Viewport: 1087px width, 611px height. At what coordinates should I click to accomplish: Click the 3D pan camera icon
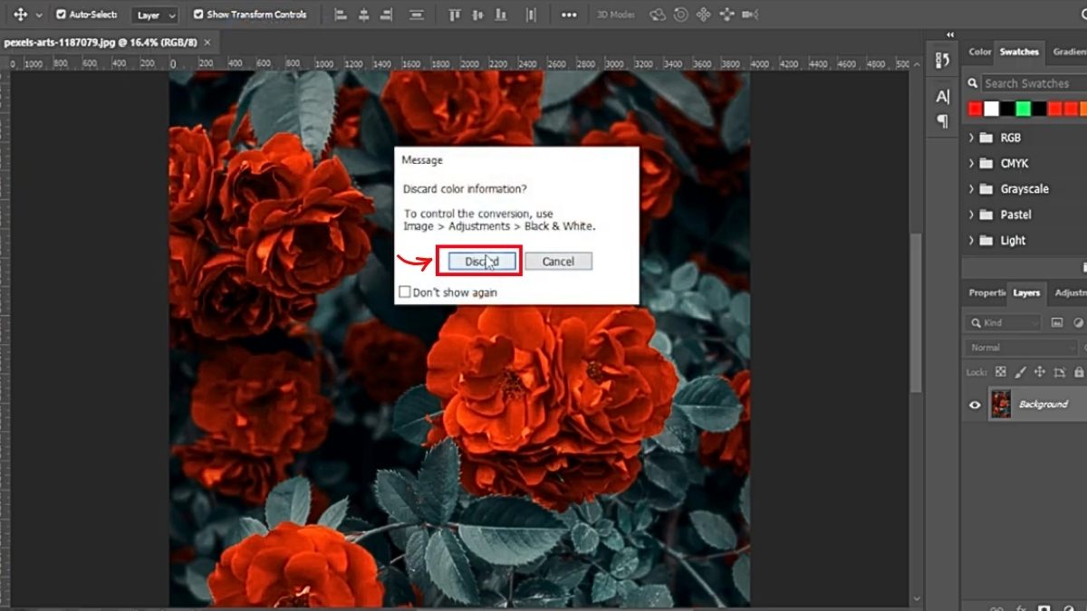pyautogui.click(x=703, y=14)
